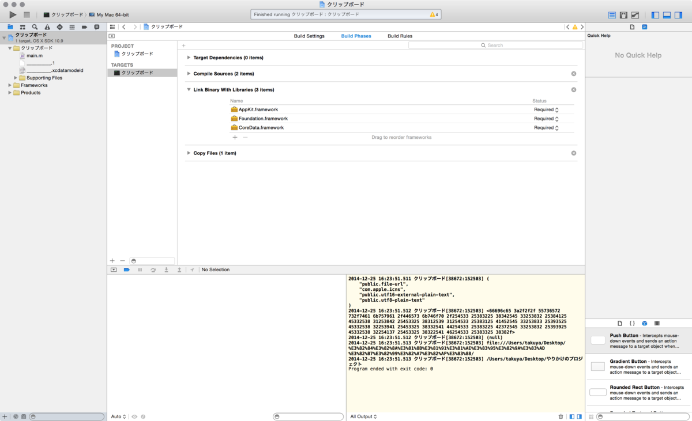The image size is (692, 421).
Task: Remove the Compile Sources phase with X button
Action: click(x=574, y=74)
